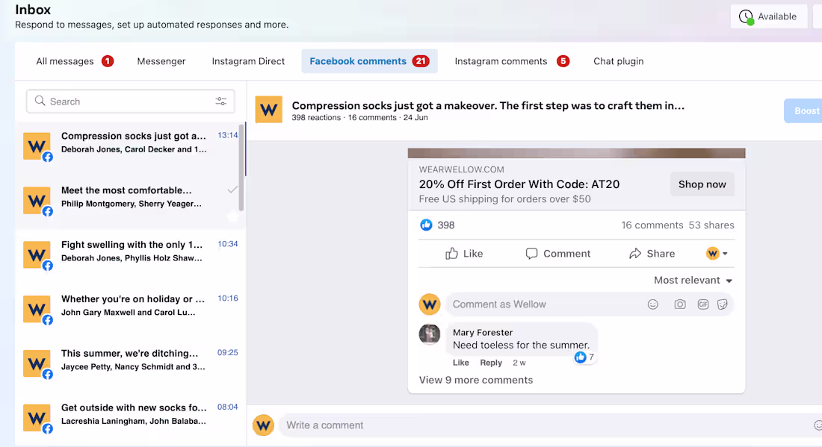Open Mary Forester's profile picture
This screenshot has height=447, width=822.
pos(430,334)
